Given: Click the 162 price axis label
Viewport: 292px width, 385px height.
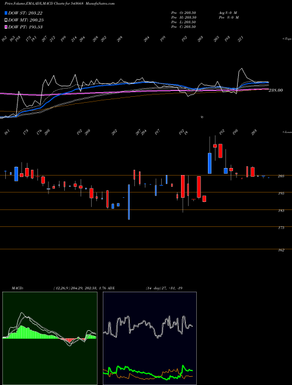Looking at the screenshot, I should point(281,250).
